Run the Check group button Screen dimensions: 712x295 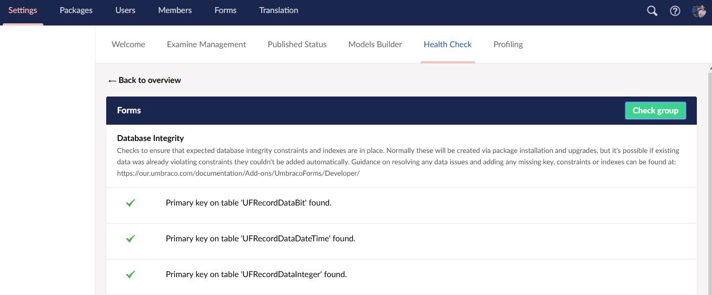(656, 111)
